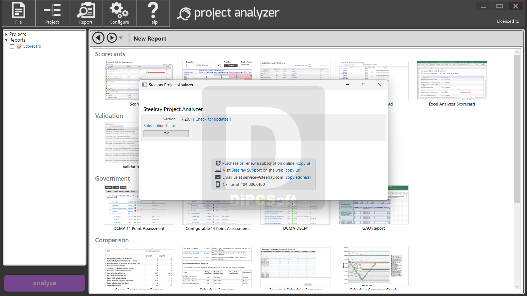The height and width of the screenshot is (296, 527).
Task: Open the navigation history dropdown arrow
Action: click(x=121, y=38)
